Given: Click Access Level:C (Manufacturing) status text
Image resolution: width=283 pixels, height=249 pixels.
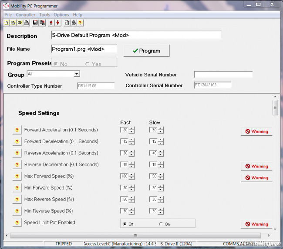Looking at the screenshot, I should pyautogui.click(x=120, y=244).
